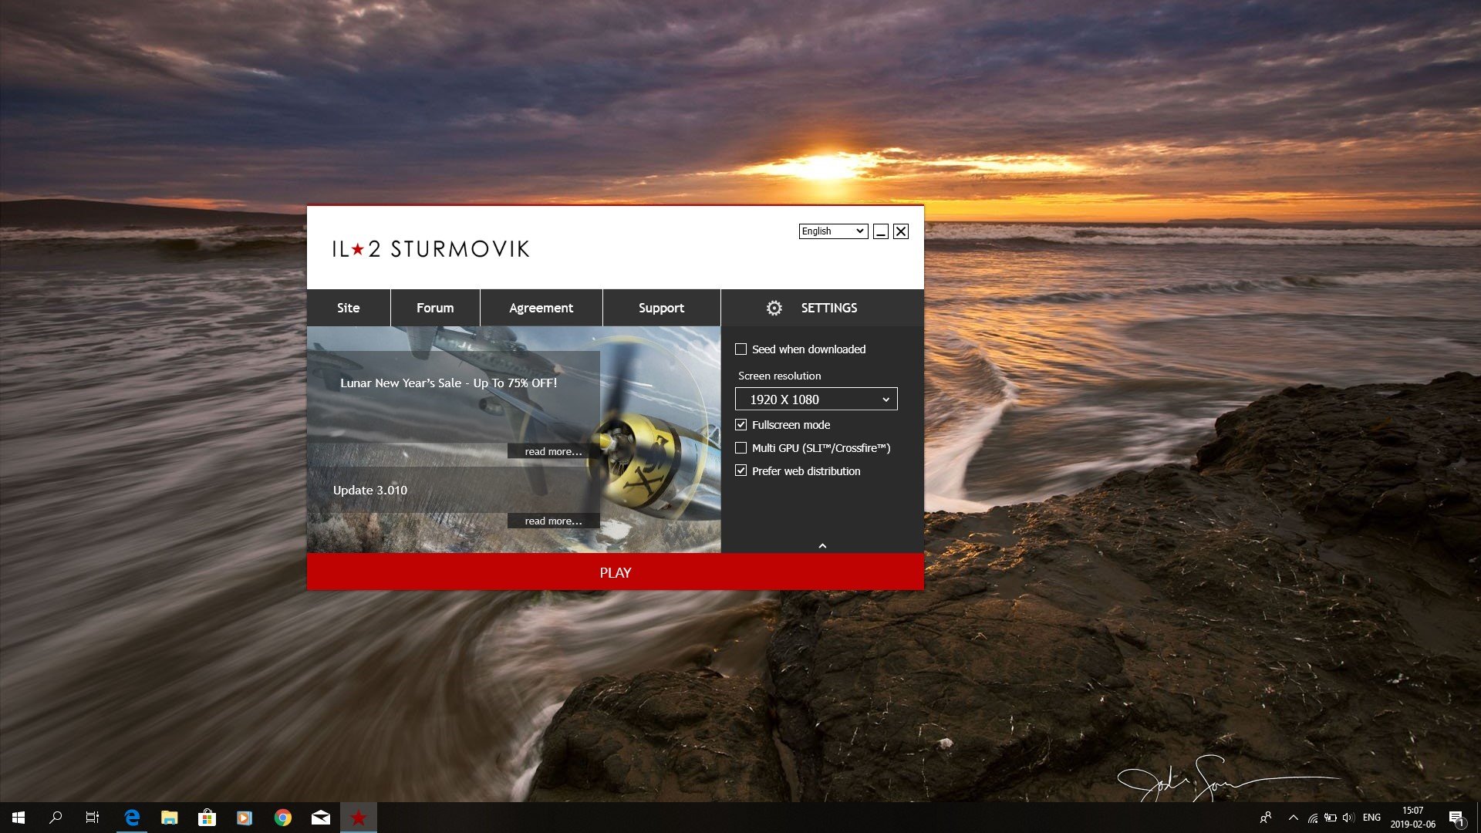Open Microsoft Edge from taskbar

132,818
